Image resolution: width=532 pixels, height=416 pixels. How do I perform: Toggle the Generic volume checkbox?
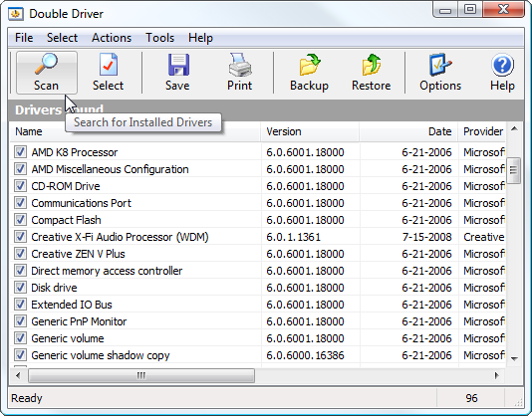pyautogui.click(x=20, y=338)
